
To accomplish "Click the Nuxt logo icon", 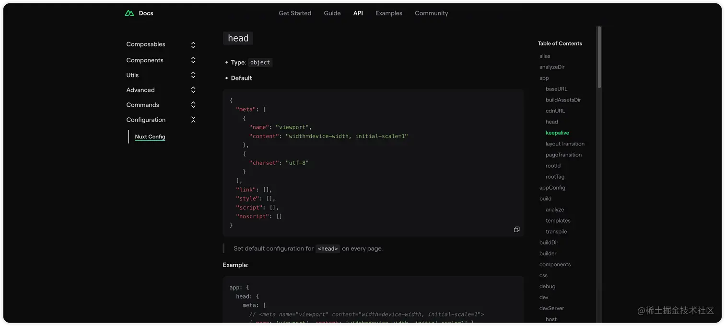I will tap(129, 13).
